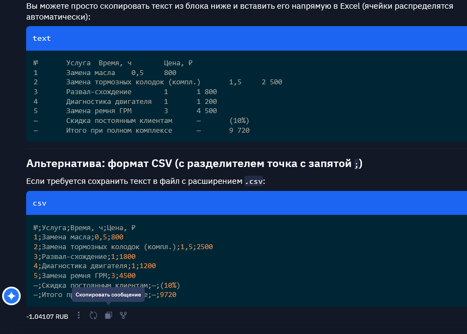Click CSV line '1;Замена масла;0,5;800'
This screenshot has width=467, height=334.
tap(78, 237)
